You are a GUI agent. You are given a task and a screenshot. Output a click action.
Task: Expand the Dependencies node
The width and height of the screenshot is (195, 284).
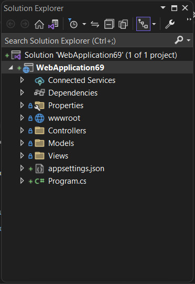click(22, 92)
